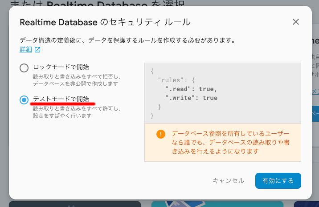This screenshot has width=319, height=207.
Task: Open the 詳細 details link
Action: pyautogui.click(x=26, y=49)
